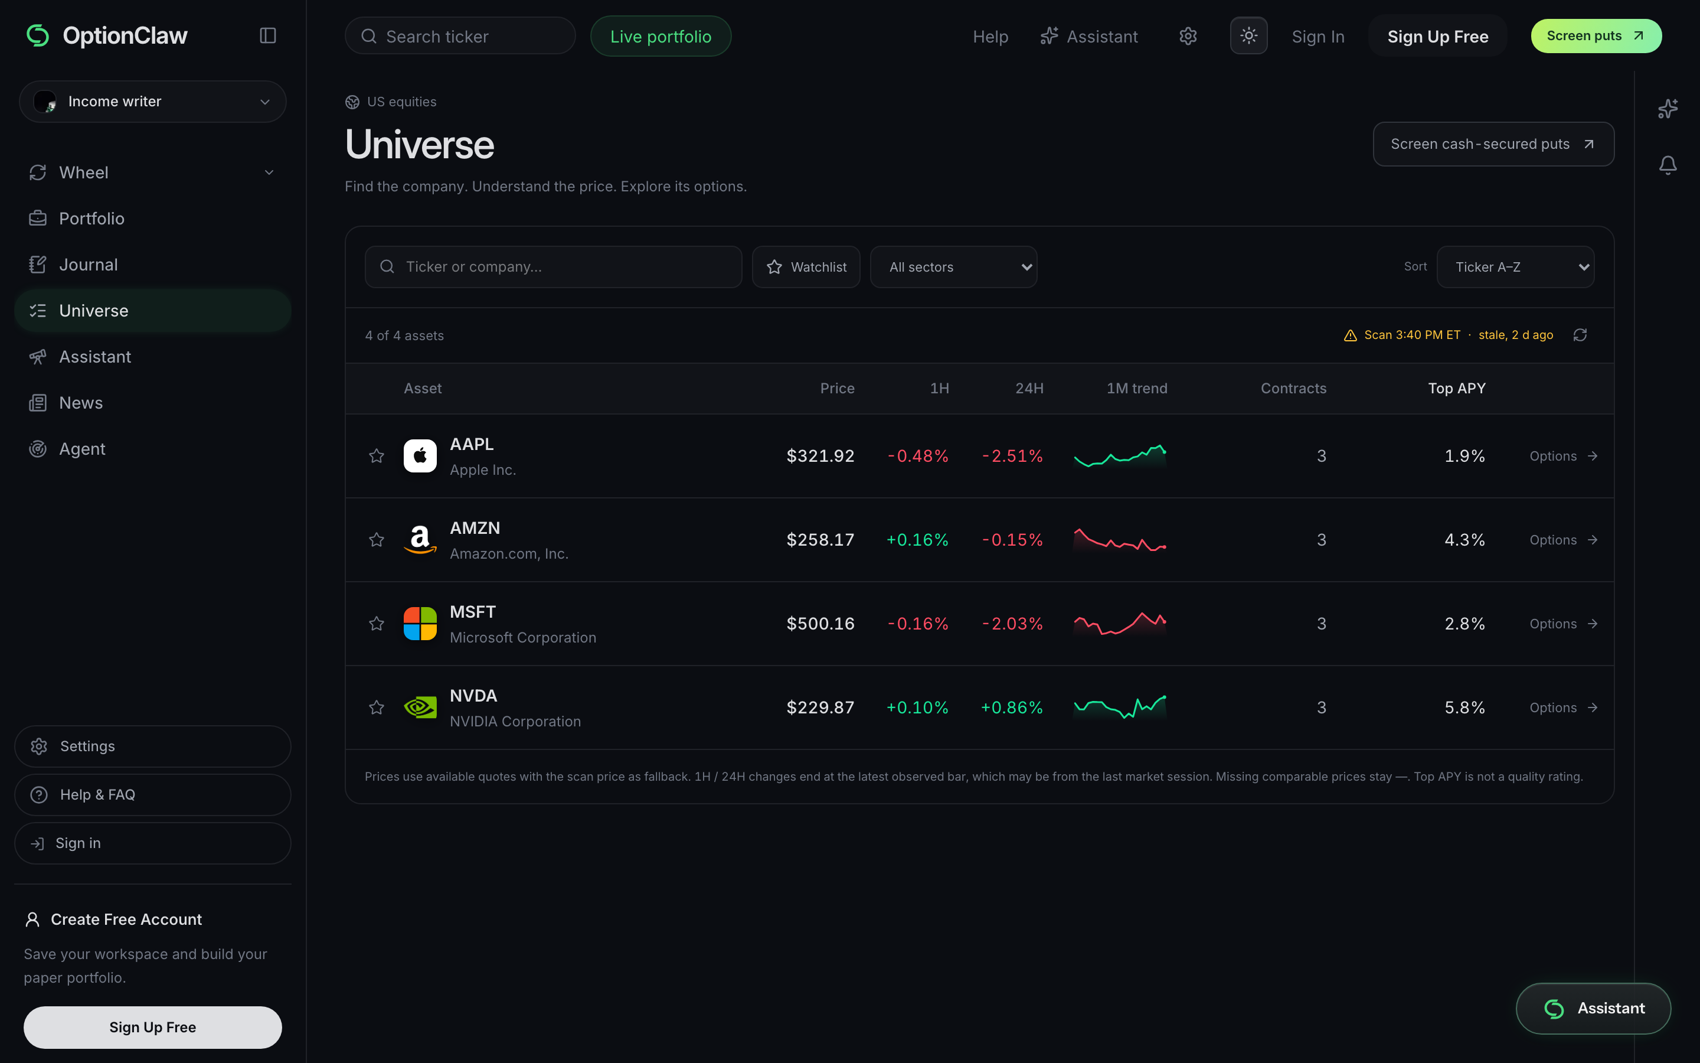Click sidebar Sign in button

click(x=152, y=843)
